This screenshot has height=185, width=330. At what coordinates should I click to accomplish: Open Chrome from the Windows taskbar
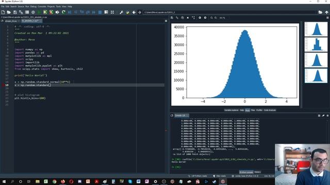(54, 181)
